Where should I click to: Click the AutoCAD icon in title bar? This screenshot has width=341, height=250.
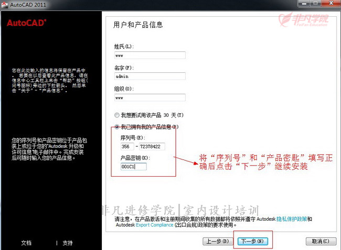(4, 4)
